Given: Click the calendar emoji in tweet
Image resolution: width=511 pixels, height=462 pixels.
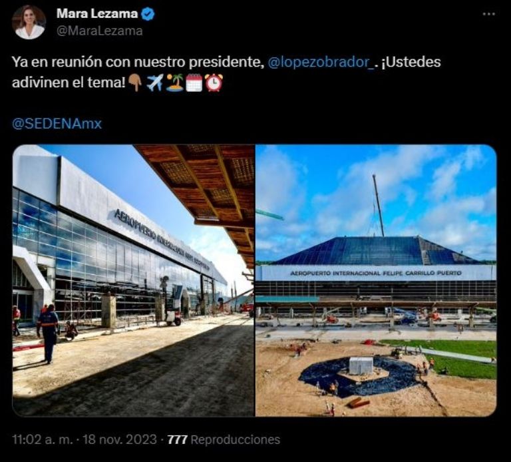Looking at the screenshot, I should point(194,83).
